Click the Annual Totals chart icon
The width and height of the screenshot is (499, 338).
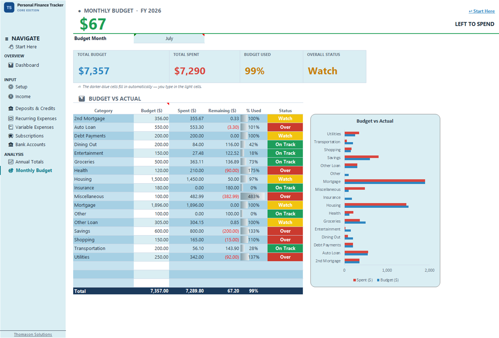coord(11,162)
